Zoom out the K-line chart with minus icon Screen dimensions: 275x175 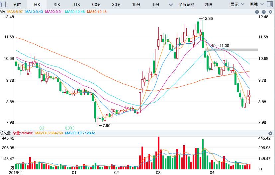click(x=264, y=12)
